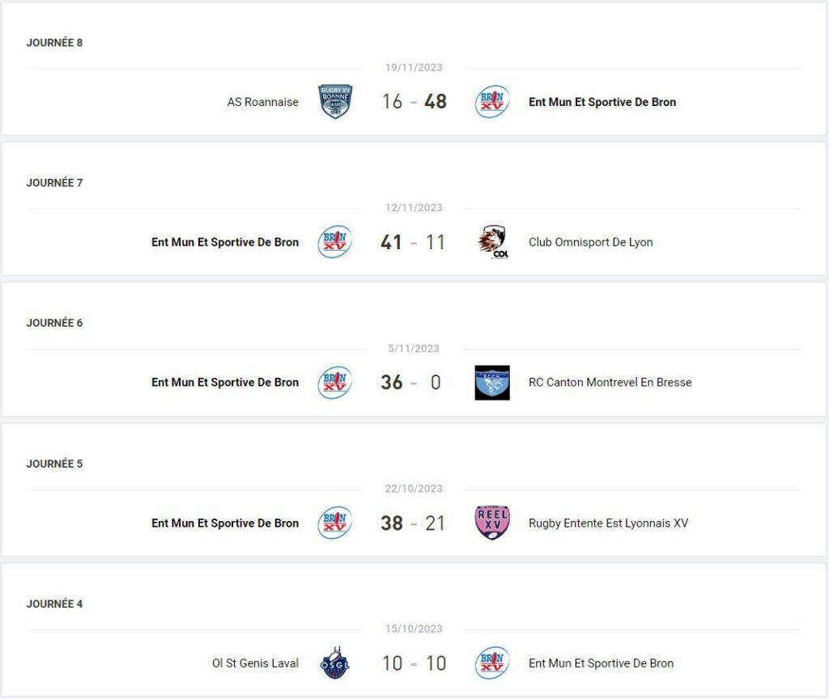Open the 41 - 11 match score
The height and width of the screenshot is (699, 829).
tap(414, 242)
